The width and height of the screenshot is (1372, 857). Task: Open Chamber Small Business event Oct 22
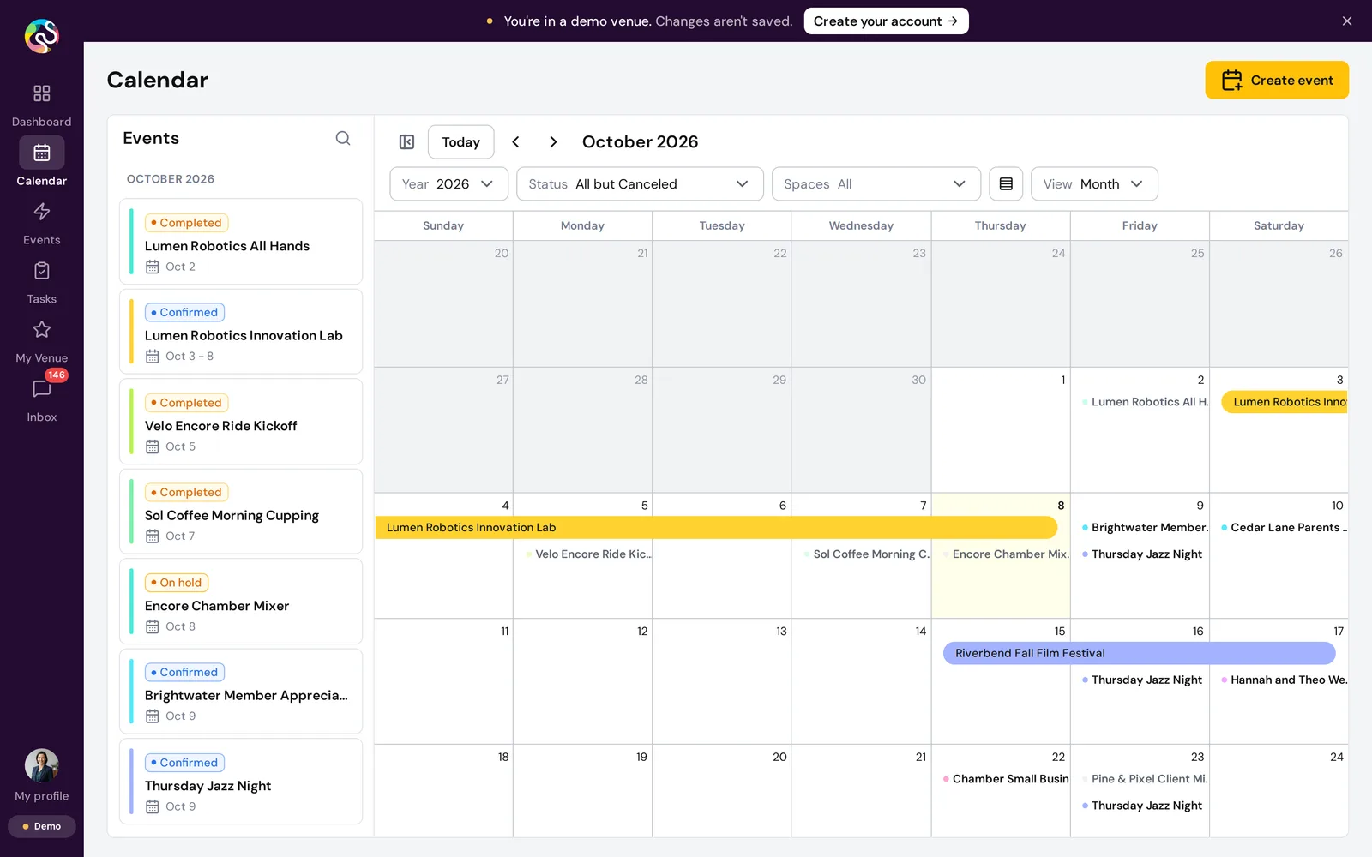coord(1005,779)
